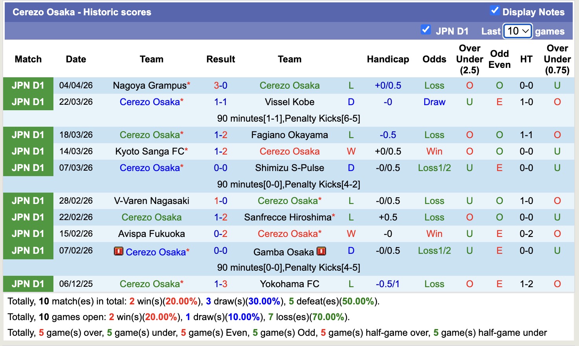Select the Fagiano Okayama team link

pyautogui.click(x=289, y=135)
